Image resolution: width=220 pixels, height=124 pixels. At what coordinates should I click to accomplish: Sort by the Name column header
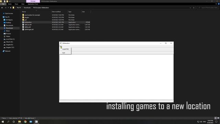[x=24, y=12]
